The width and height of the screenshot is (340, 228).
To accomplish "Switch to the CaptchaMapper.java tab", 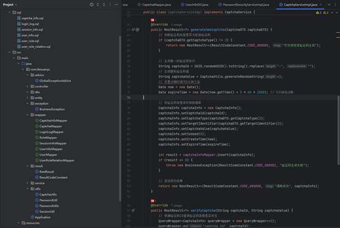I will tap(155, 4).
